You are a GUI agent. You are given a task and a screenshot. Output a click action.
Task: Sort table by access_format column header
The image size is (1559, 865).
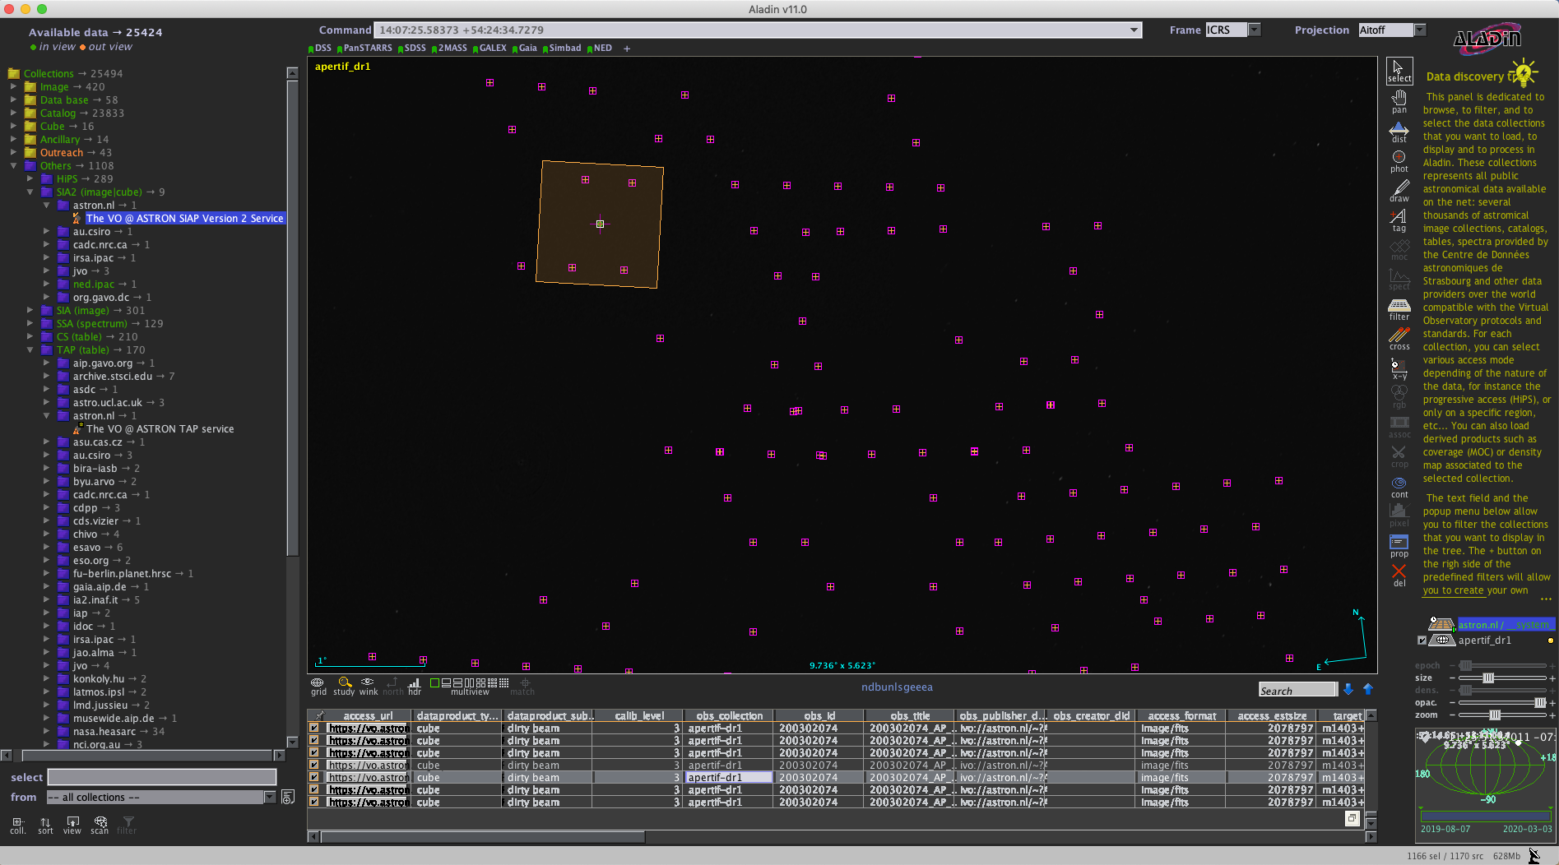[x=1181, y=715]
